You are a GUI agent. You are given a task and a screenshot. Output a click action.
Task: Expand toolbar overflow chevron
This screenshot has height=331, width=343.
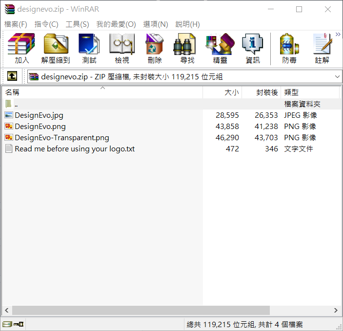click(338, 34)
